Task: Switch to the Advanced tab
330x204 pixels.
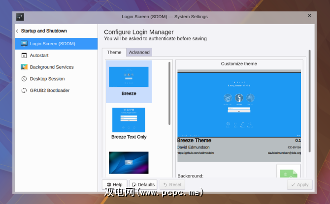Action: (139, 52)
